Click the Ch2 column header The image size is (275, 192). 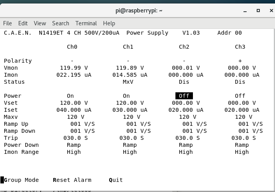pos(184,47)
